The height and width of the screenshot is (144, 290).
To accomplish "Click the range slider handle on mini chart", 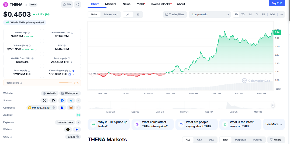I will [273, 105].
